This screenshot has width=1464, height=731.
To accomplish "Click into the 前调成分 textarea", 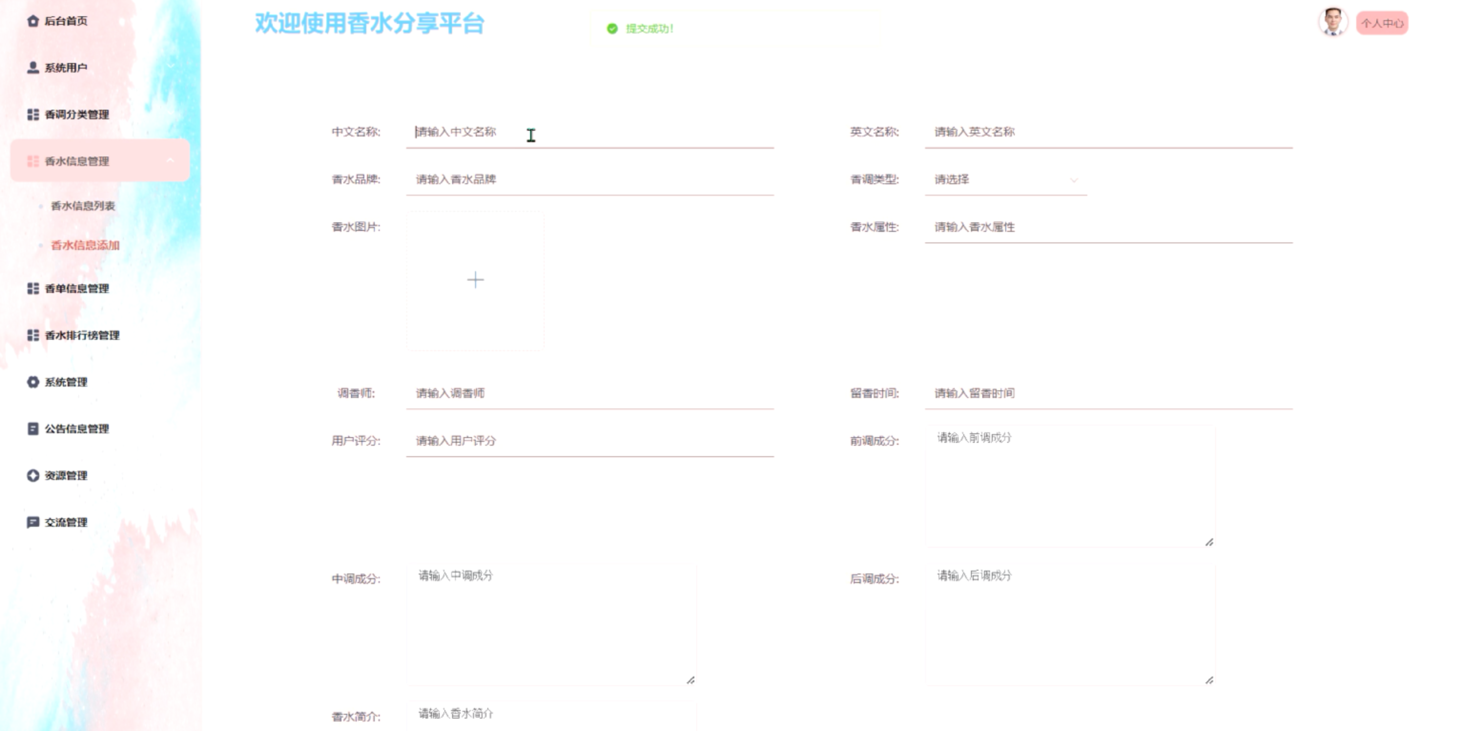I will pos(1070,485).
